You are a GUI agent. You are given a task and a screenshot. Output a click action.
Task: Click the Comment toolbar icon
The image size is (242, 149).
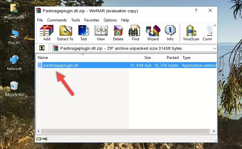pyautogui.click(x=208, y=33)
